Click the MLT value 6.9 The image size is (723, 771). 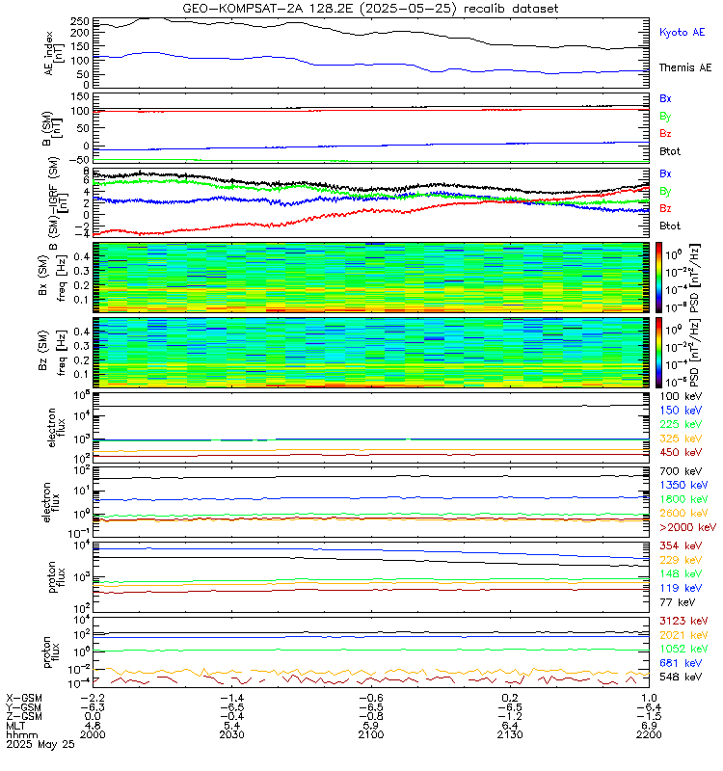(649, 726)
